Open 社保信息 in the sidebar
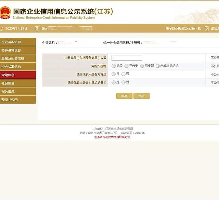Image resolution: width=219 pixels, height=200 pixels. pyautogui.click(x=17, y=83)
